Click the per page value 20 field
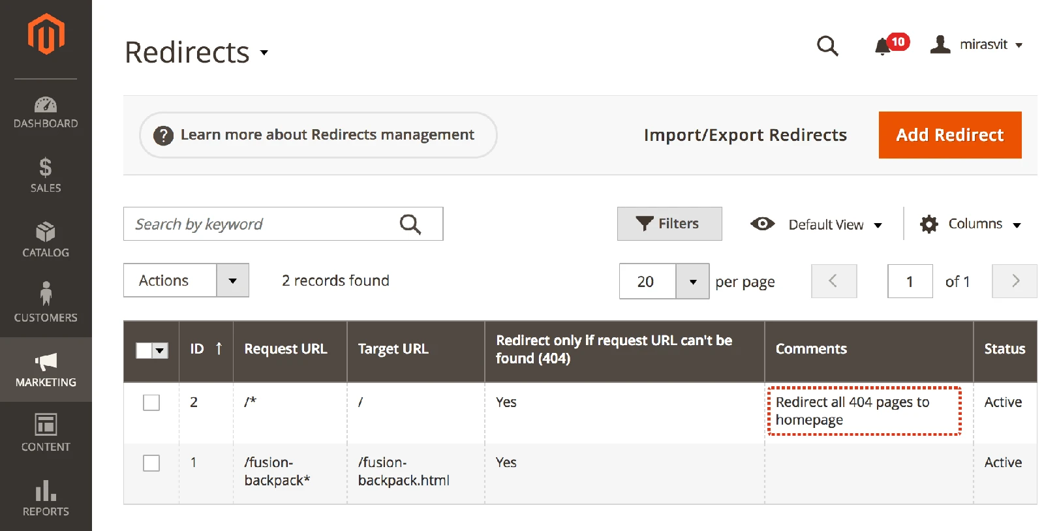Viewport: 1044px width, 531px height. pos(647,282)
